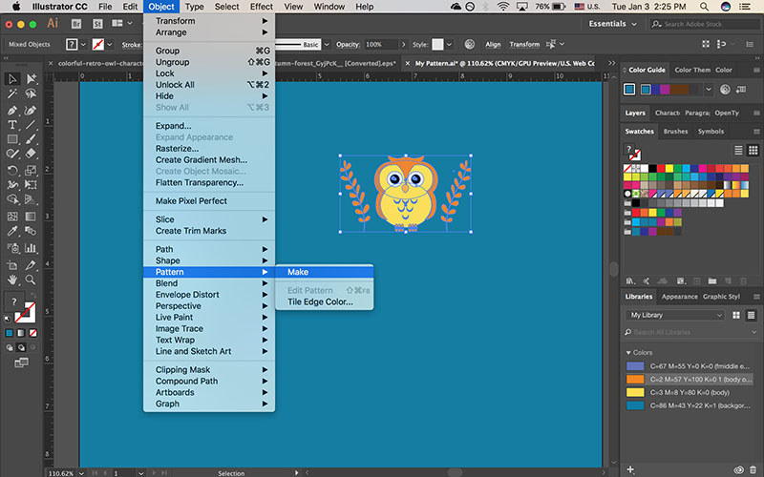Switch Swatches panel to list view
Screen dimensions: 764x477
click(x=738, y=150)
